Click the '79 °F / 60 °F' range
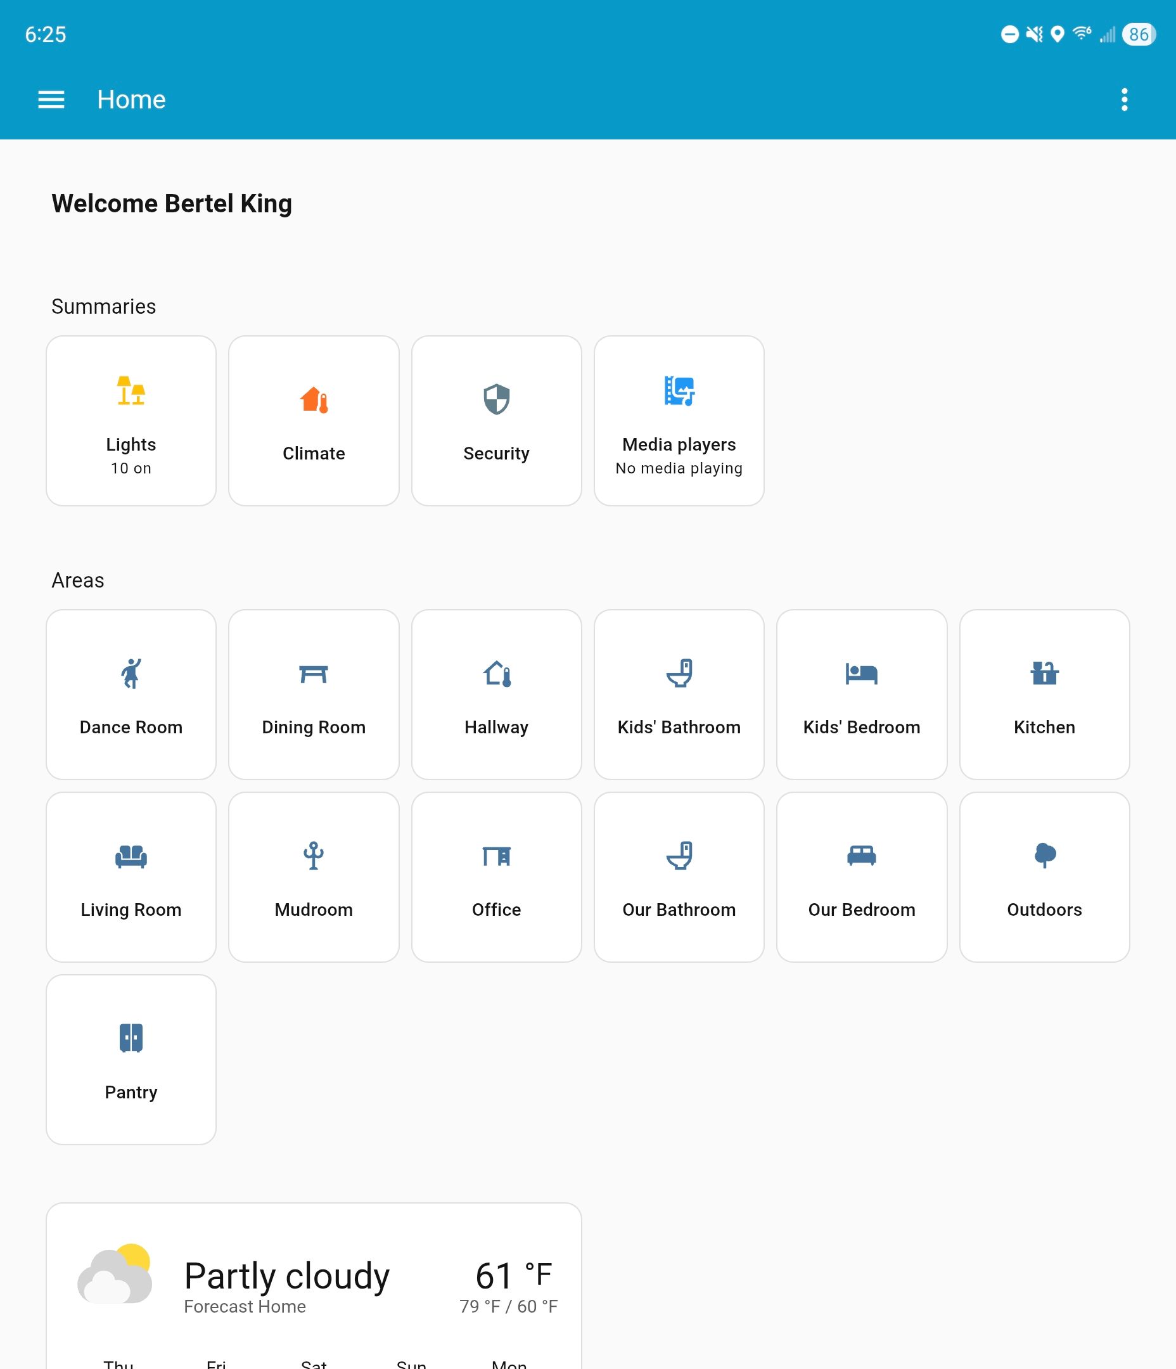The image size is (1176, 1369). click(x=509, y=1306)
